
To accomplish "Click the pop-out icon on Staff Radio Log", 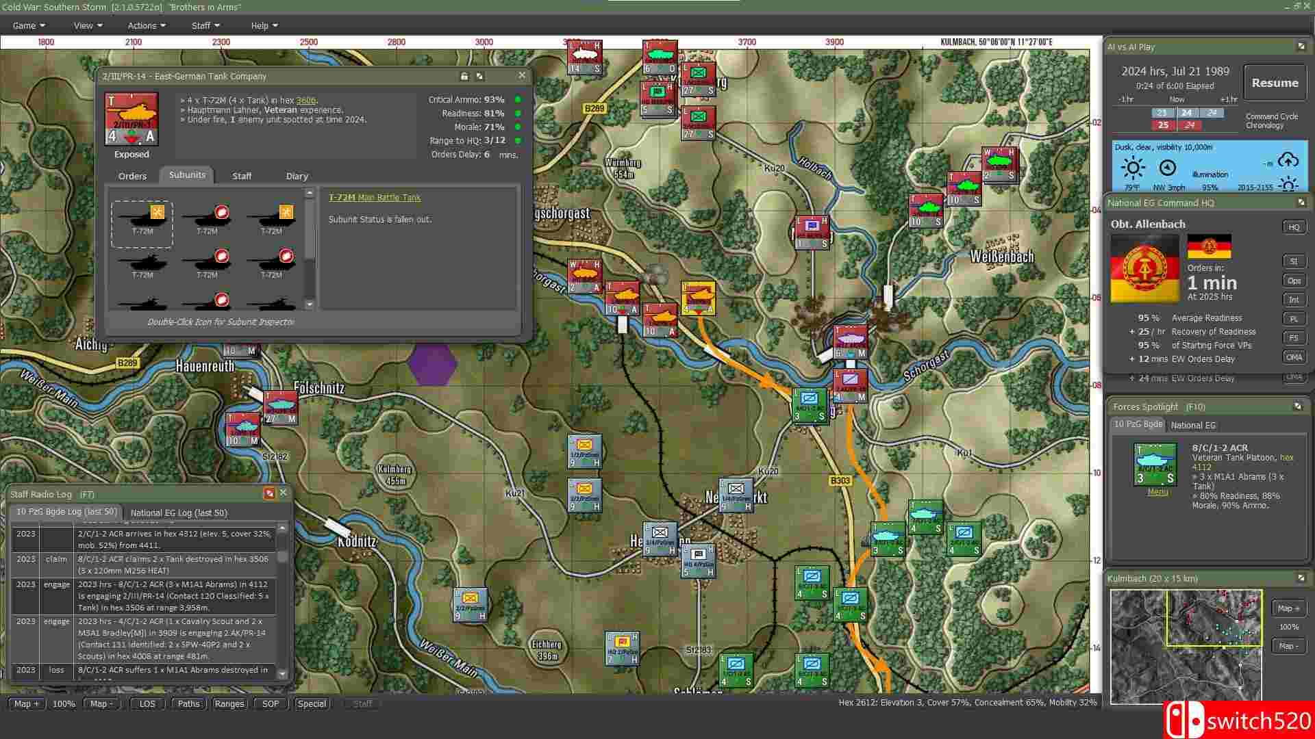I will tap(269, 493).
